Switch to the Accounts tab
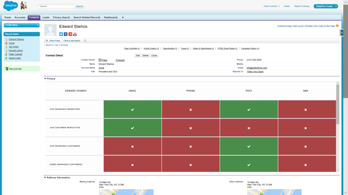348x195 pixels. coord(20,18)
